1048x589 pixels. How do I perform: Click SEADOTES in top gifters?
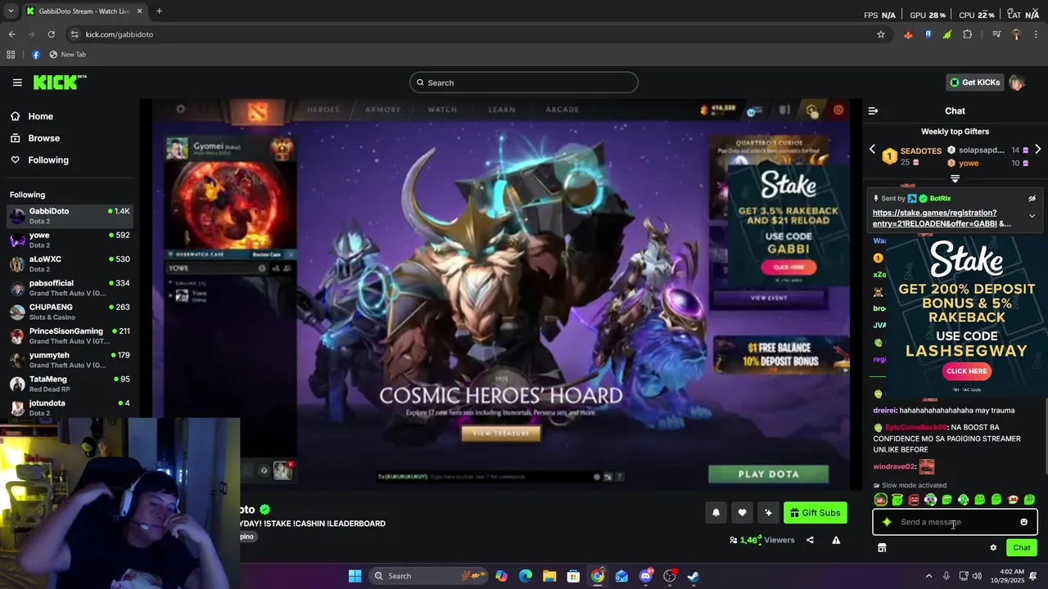pyautogui.click(x=920, y=151)
